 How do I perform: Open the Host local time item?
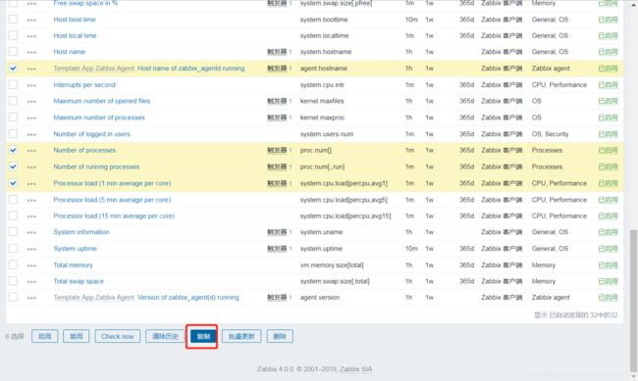[75, 35]
